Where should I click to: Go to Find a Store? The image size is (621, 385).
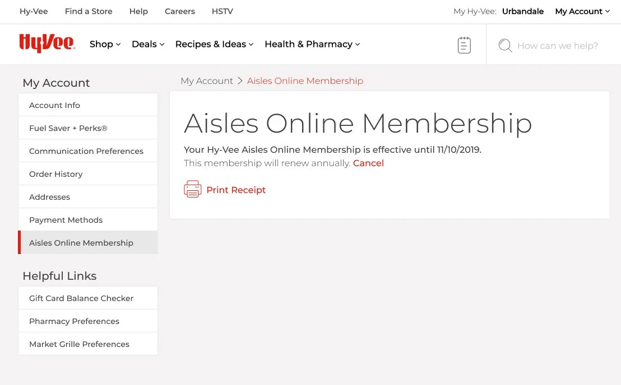pyautogui.click(x=89, y=11)
